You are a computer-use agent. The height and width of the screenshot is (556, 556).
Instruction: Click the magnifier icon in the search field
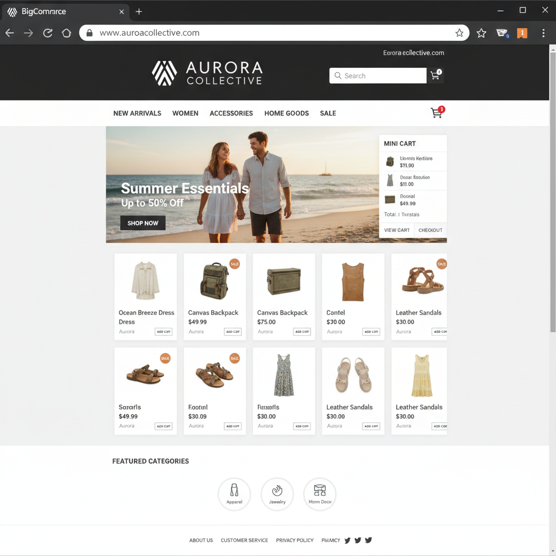(338, 75)
